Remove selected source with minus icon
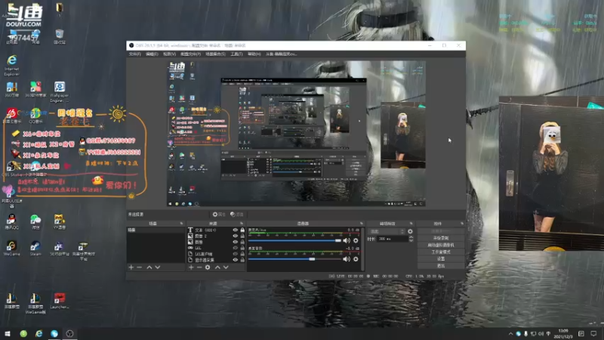Viewport: 604px width, 340px height. [x=199, y=267]
